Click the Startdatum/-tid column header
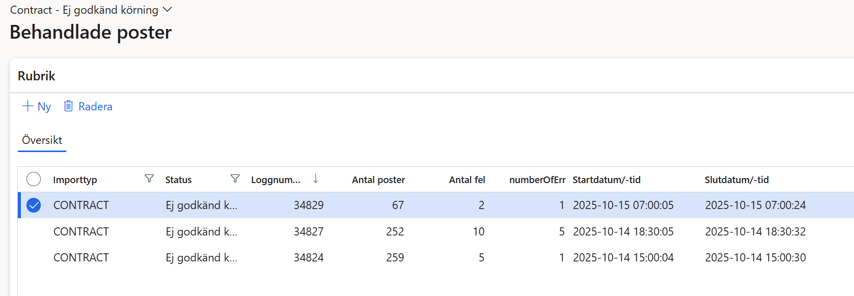 pyautogui.click(x=606, y=180)
